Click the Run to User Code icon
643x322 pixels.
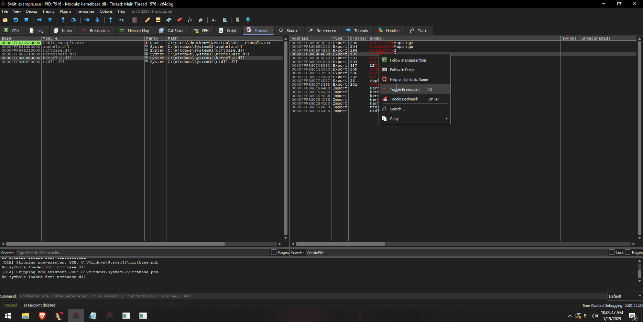coord(121,20)
